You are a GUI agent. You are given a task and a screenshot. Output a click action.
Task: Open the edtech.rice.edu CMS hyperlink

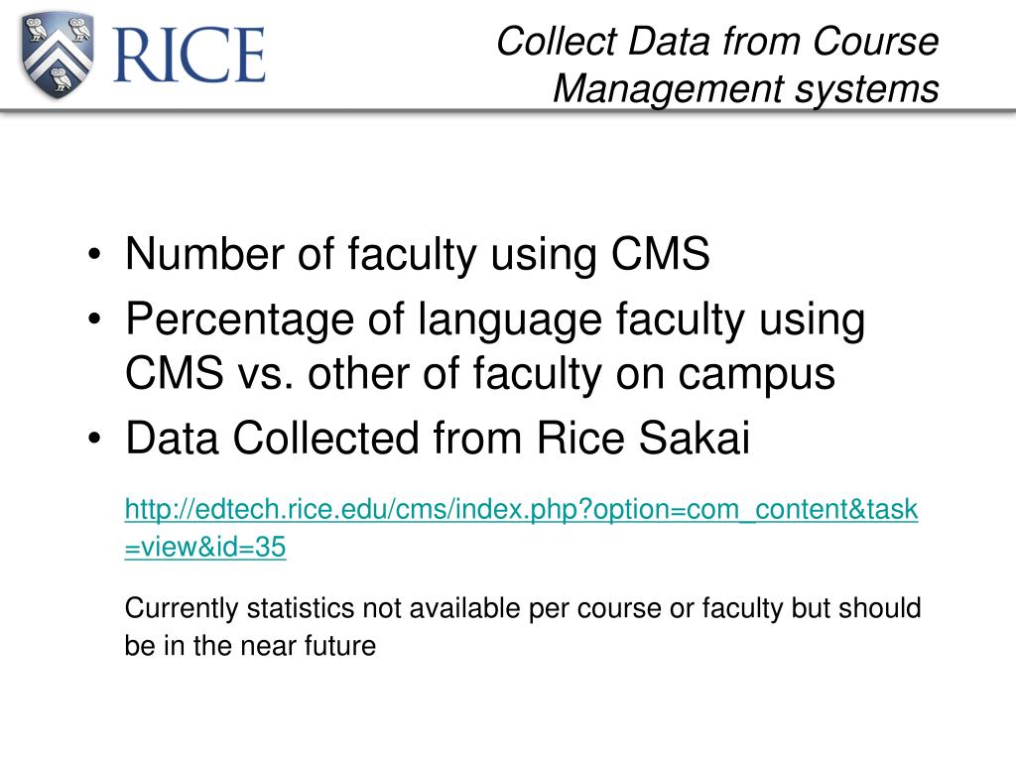point(521,509)
